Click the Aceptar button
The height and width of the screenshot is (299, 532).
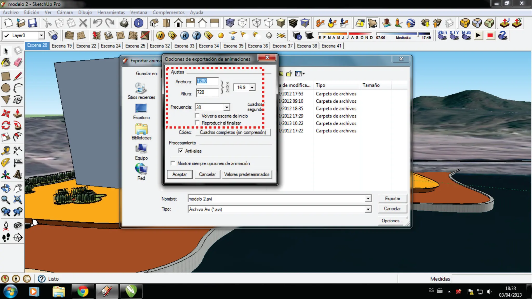[x=179, y=174]
